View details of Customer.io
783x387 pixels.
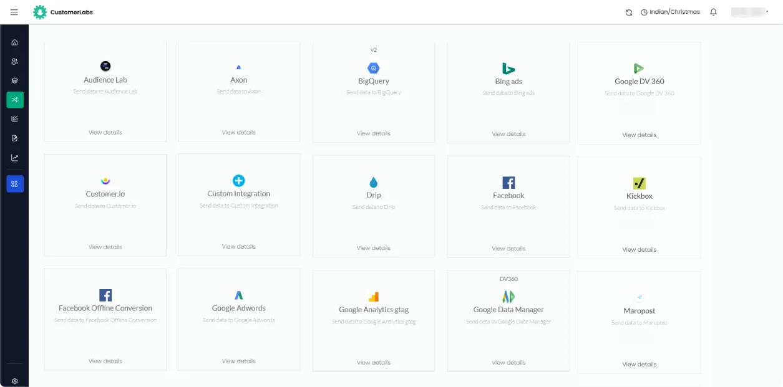pyautogui.click(x=105, y=247)
